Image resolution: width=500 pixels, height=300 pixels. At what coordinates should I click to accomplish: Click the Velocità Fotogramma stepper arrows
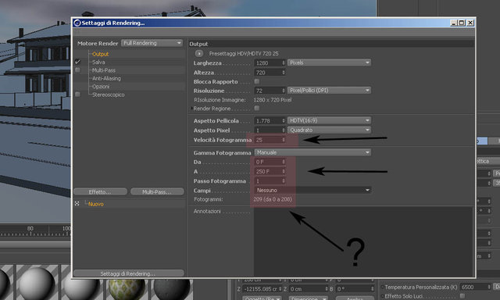point(283,140)
